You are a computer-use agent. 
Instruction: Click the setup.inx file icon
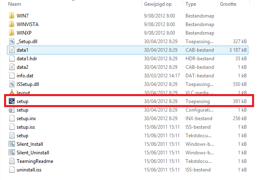pos(12,119)
